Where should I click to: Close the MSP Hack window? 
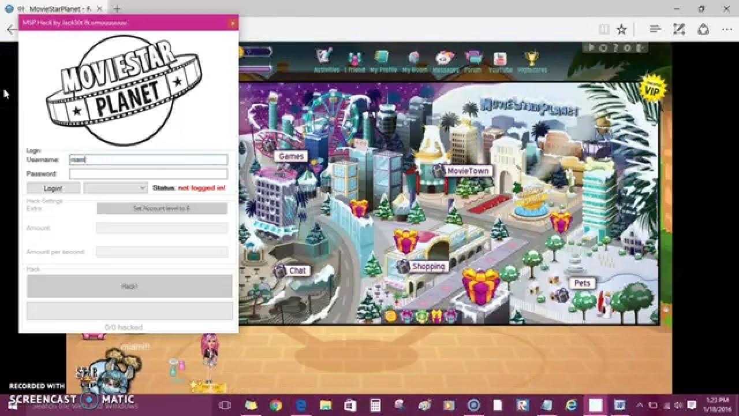click(232, 23)
